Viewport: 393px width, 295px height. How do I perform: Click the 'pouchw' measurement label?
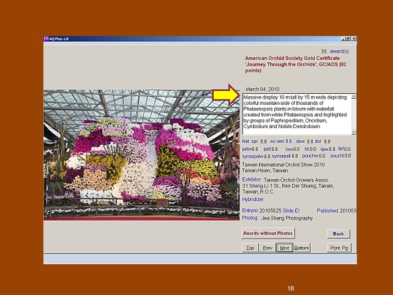point(310,156)
